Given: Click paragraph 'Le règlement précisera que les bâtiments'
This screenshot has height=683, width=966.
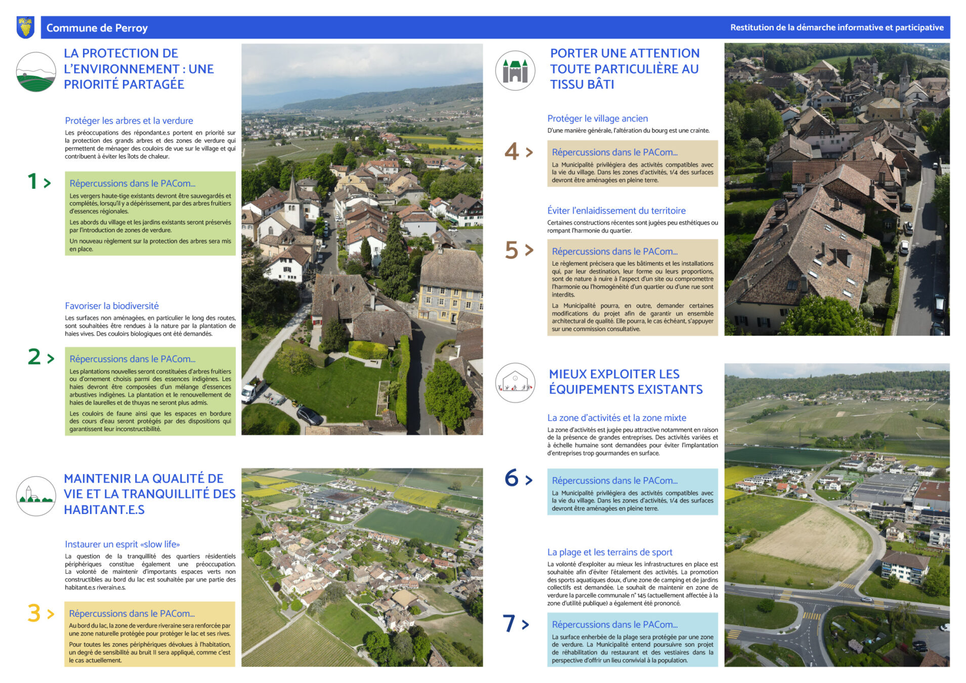Looking at the screenshot, I should [x=633, y=279].
